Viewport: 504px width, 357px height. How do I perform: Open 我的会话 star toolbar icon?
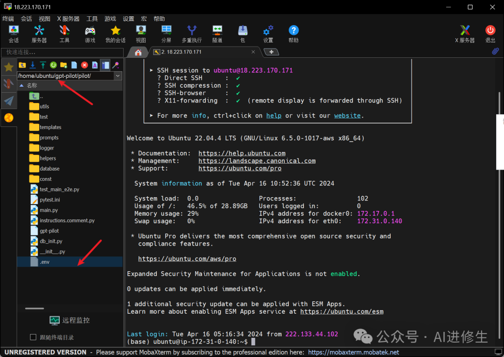[x=115, y=34]
